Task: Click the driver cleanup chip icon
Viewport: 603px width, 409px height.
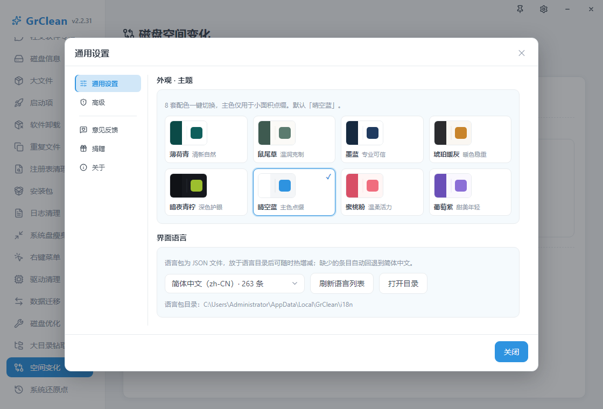Action: (19, 279)
